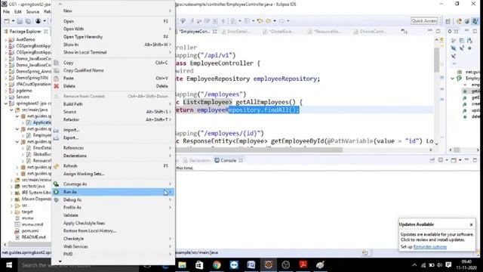Open File Explorer from the taskbar

[182, 265]
